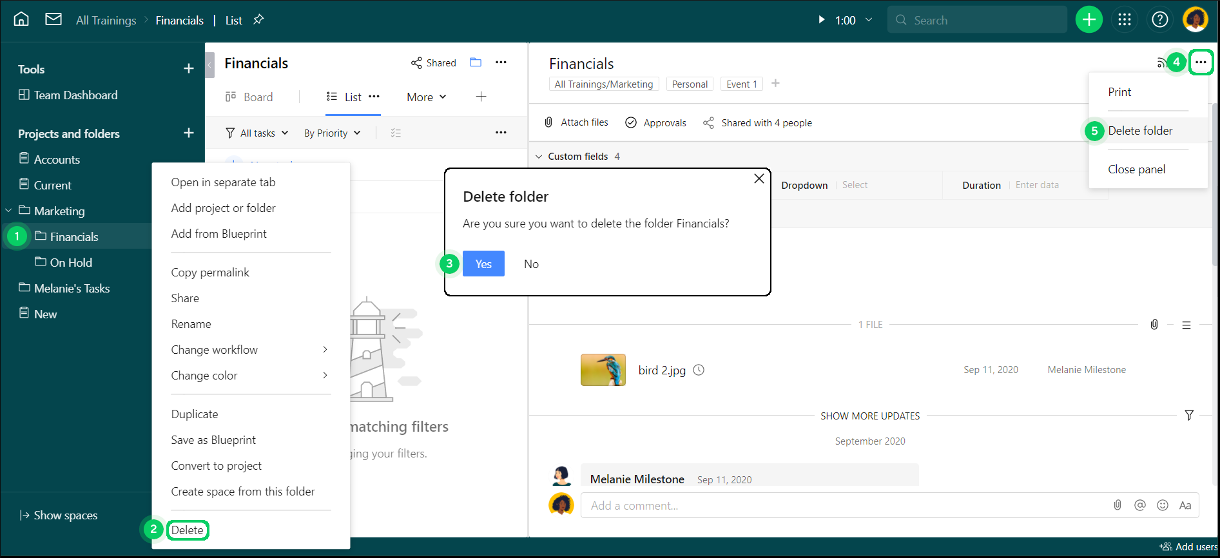The image size is (1220, 558).
Task: Go to the Home icon
Action: click(x=21, y=19)
